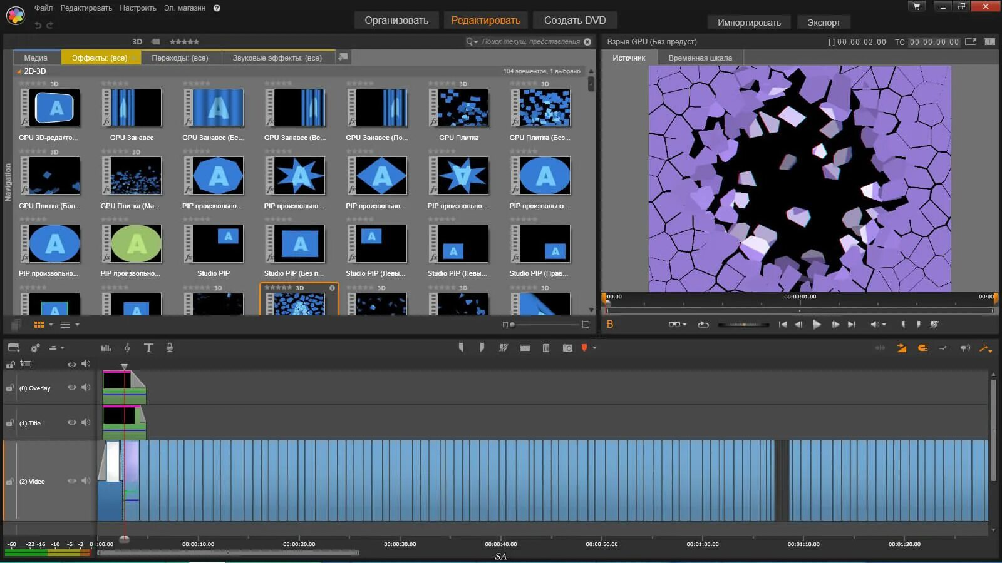
Task: Open the search options dropdown
Action: tap(472, 42)
